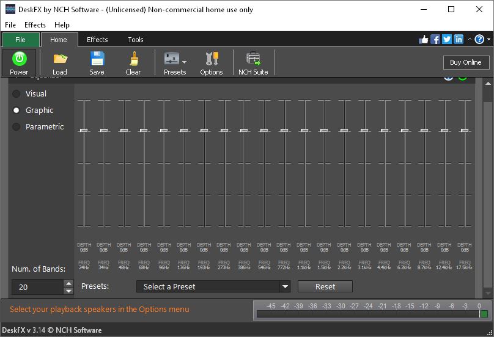The width and height of the screenshot is (494, 337).
Task: Click the 3.1kHz band slider handle
Action: tap(364, 130)
